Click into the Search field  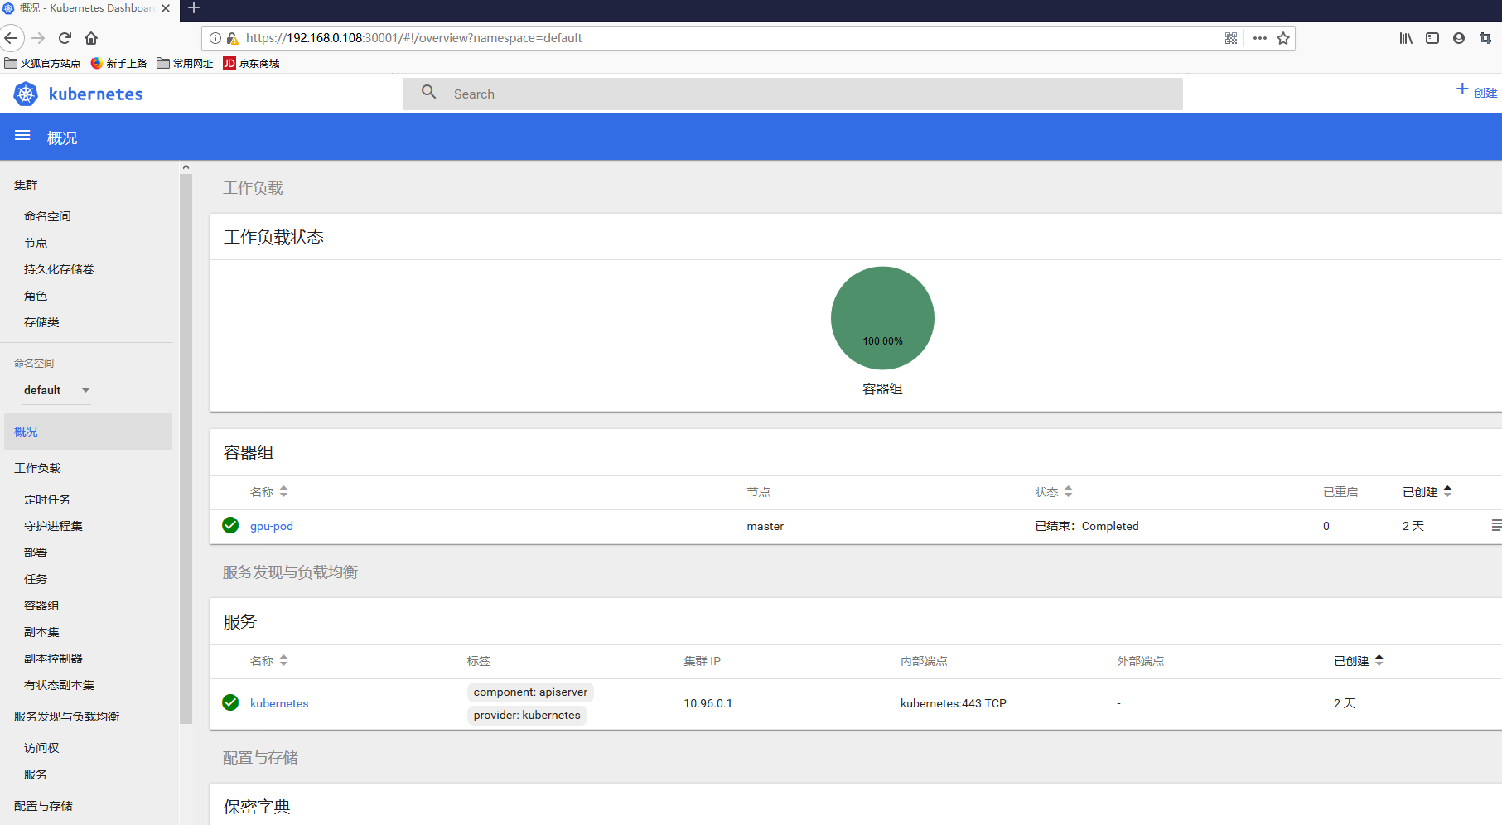click(793, 94)
